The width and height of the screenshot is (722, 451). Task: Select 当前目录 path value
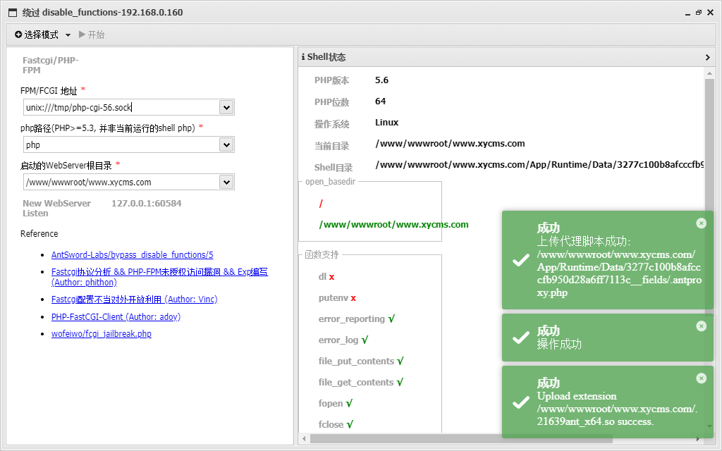pyautogui.click(x=450, y=144)
